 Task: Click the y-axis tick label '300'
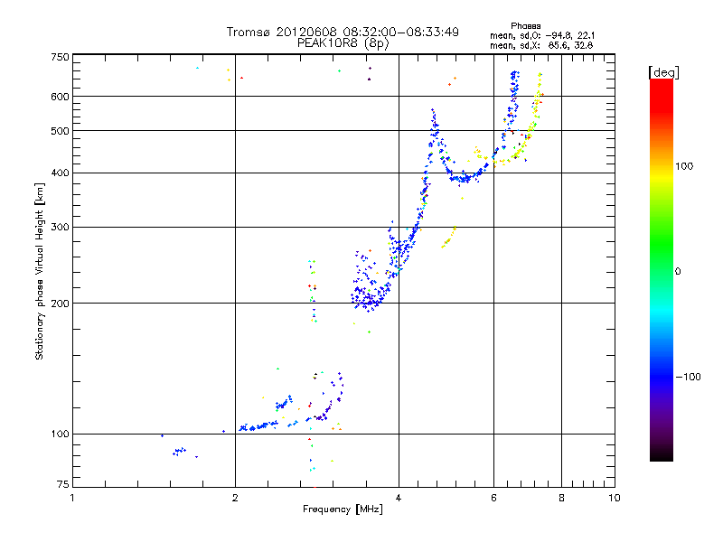pyautogui.click(x=60, y=227)
